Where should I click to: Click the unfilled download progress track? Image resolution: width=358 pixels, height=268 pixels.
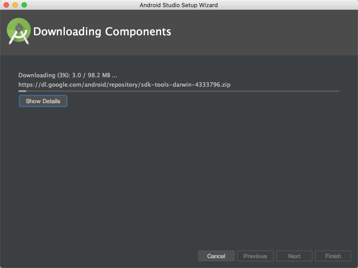[x=183, y=91]
